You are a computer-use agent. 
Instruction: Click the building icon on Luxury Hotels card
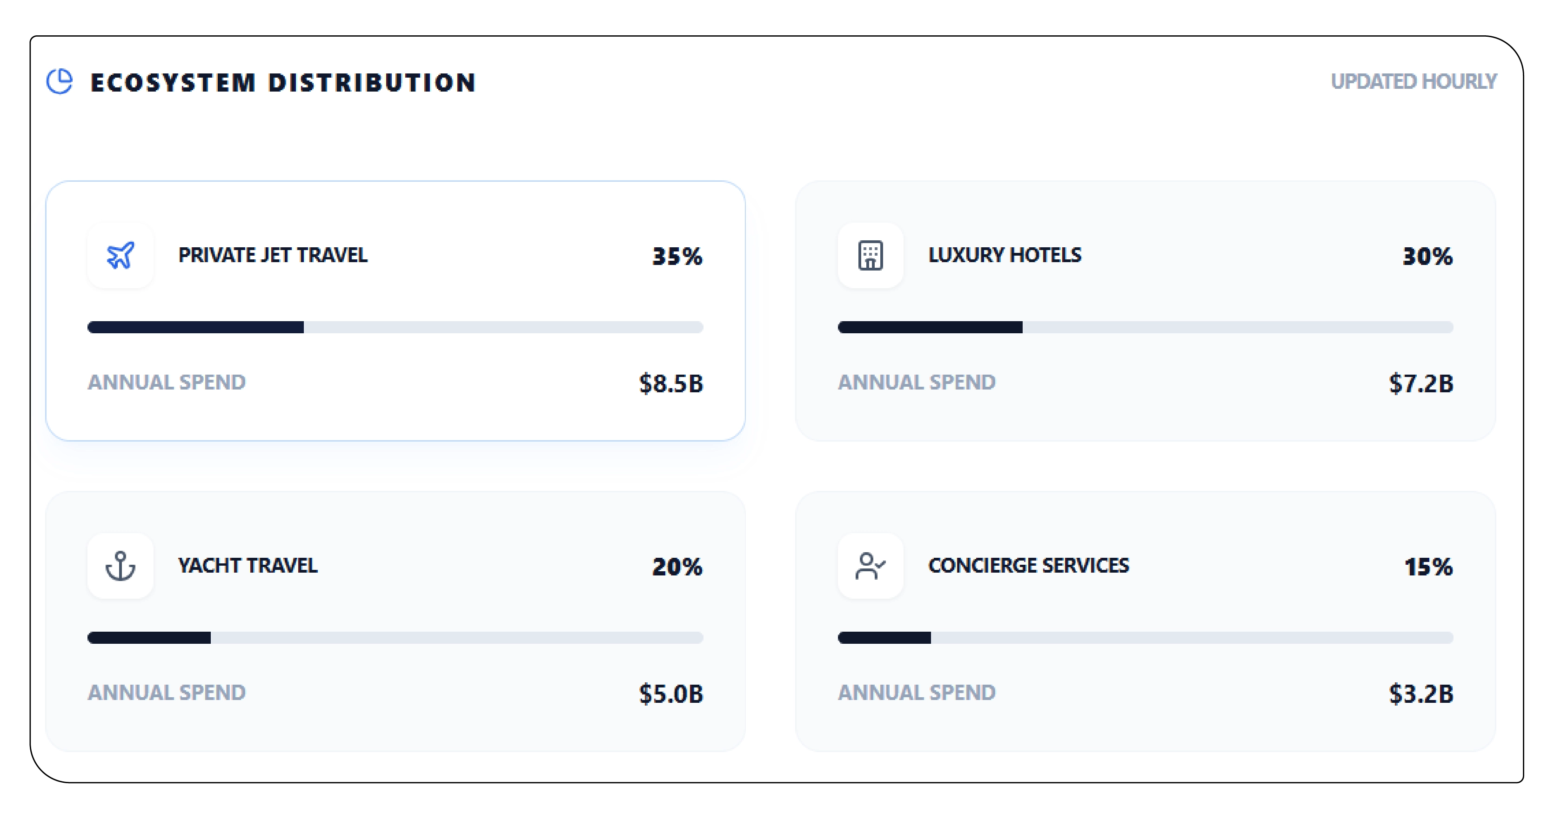pos(871,256)
